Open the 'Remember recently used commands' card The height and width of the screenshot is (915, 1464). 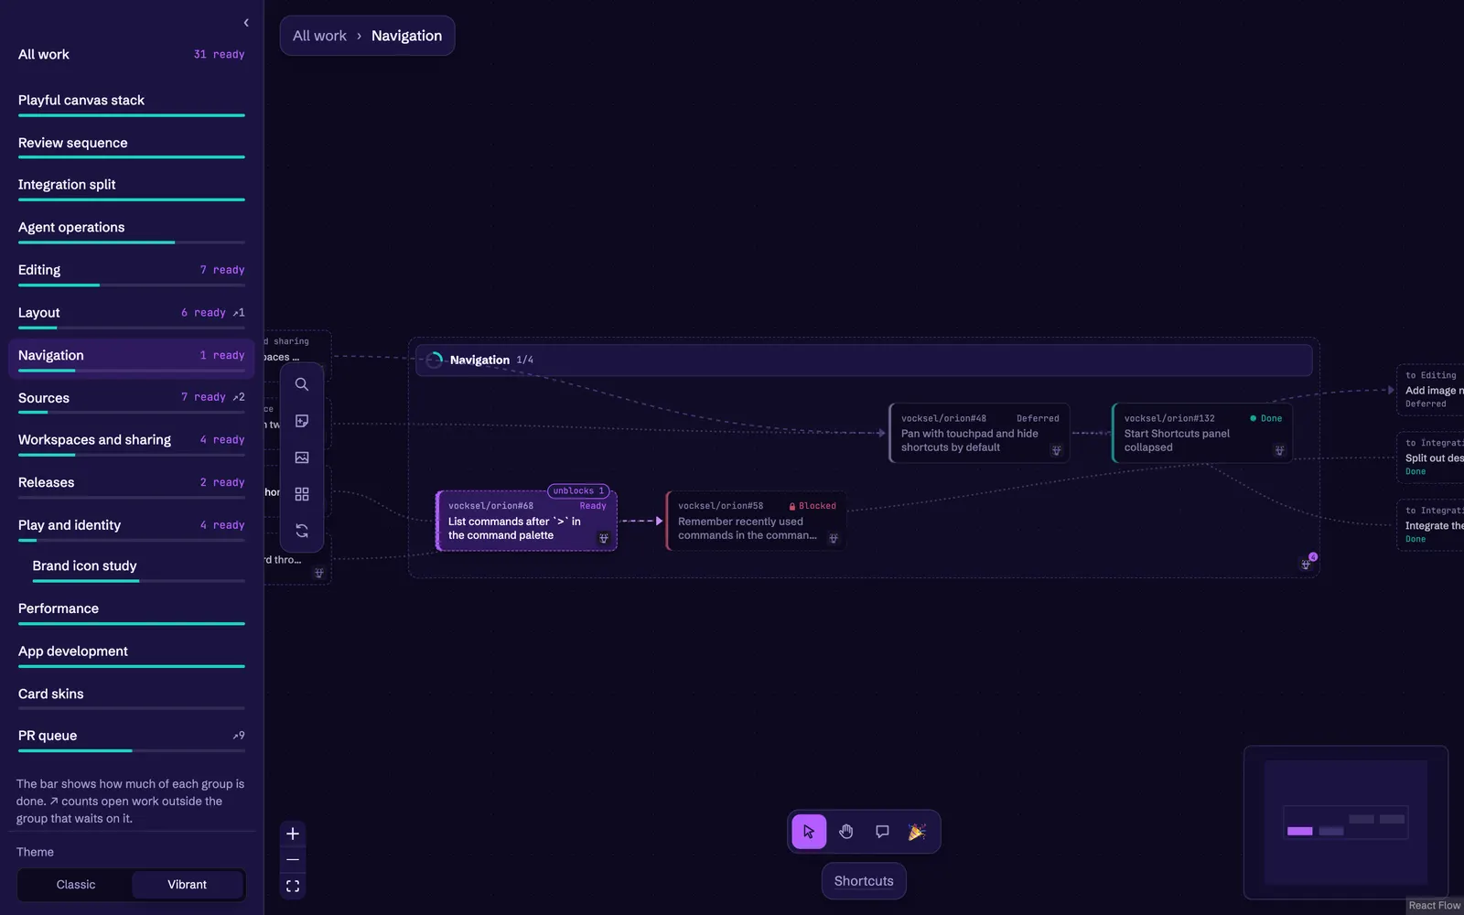(x=756, y=521)
